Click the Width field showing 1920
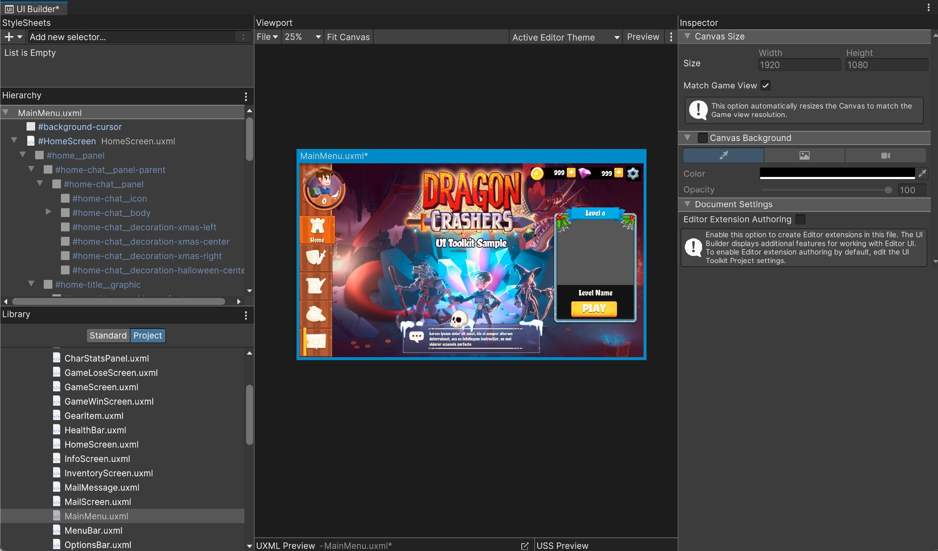 (799, 65)
